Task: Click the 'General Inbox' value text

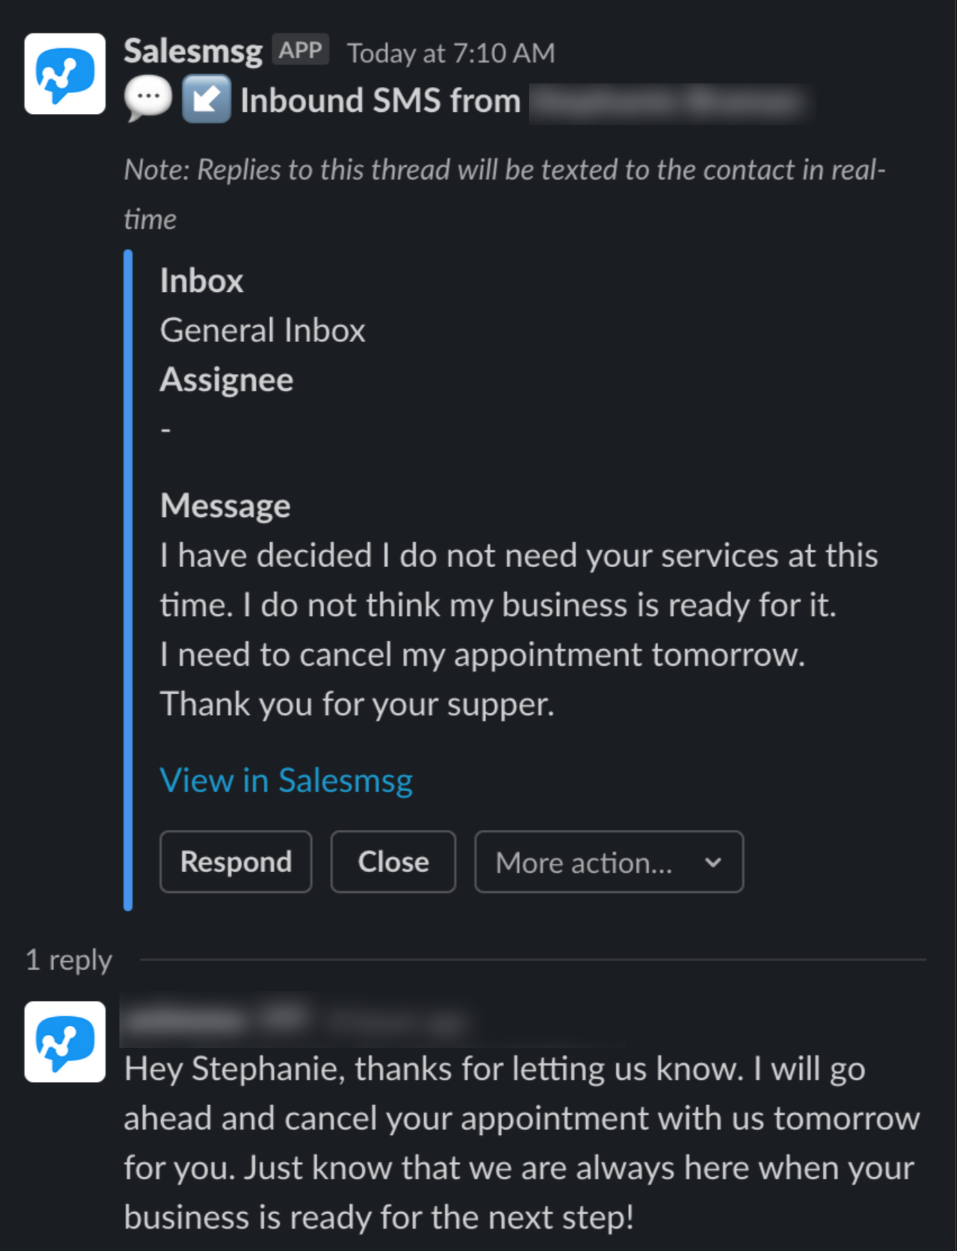Action: [263, 330]
